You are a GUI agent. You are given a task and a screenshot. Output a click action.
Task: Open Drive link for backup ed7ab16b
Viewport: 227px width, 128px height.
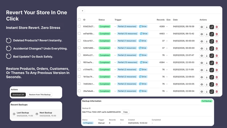(144, 34)
